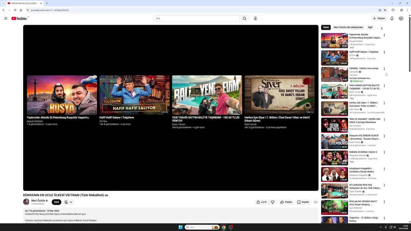Go back in browser history
Viewport: 411px width, 231px height.
[4, 10]
